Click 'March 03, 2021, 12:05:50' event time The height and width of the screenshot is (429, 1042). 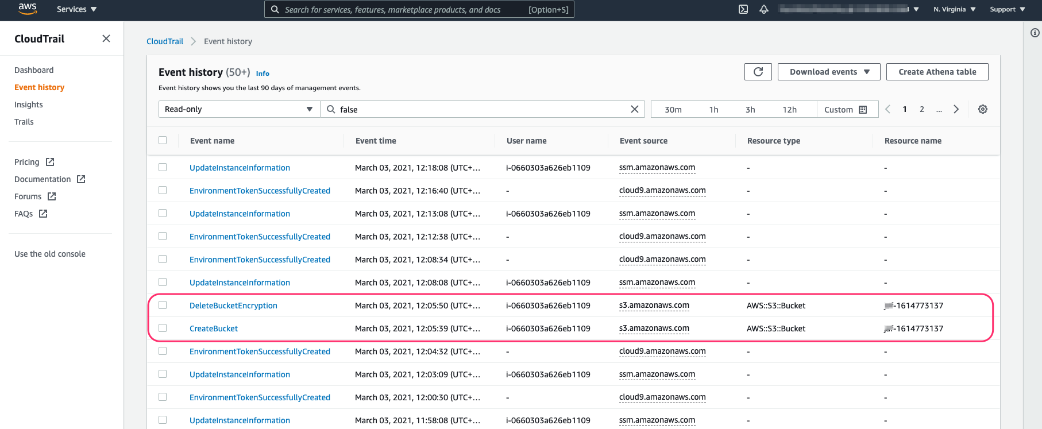point(418,306)
